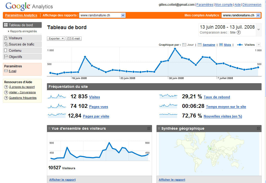Click the 30 juin 2008 peak data point
The width and height of the screenshot is (266, 183).
pyautogui.click(x=175, y=49)
